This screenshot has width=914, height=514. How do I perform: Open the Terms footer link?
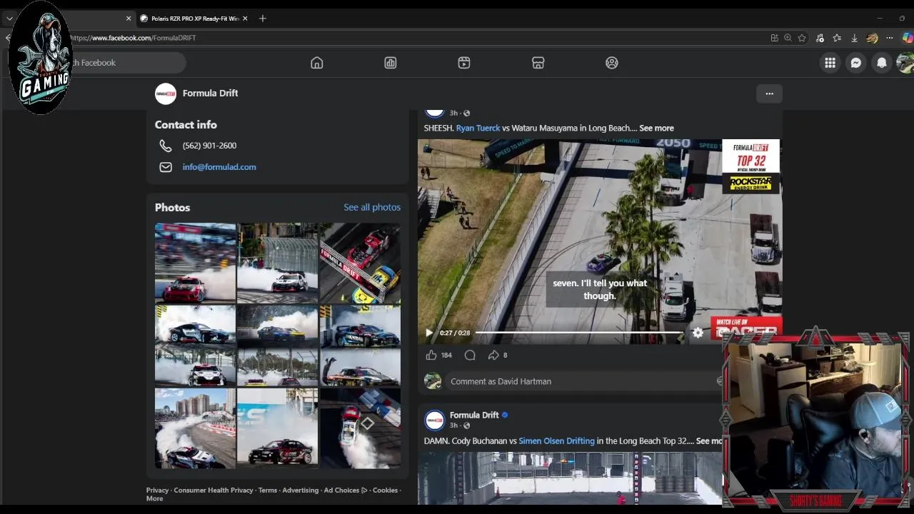pos(268,490)
